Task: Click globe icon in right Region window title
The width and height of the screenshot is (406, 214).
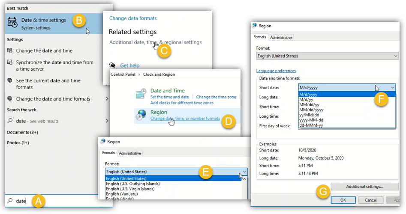Action: 254,26
